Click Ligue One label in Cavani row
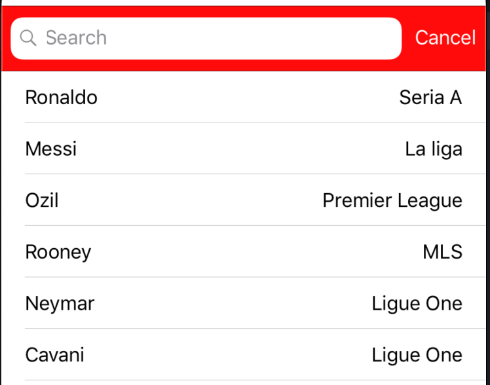Image resolution: width=490 pixels, height=385 pixels. pos(417,356)
